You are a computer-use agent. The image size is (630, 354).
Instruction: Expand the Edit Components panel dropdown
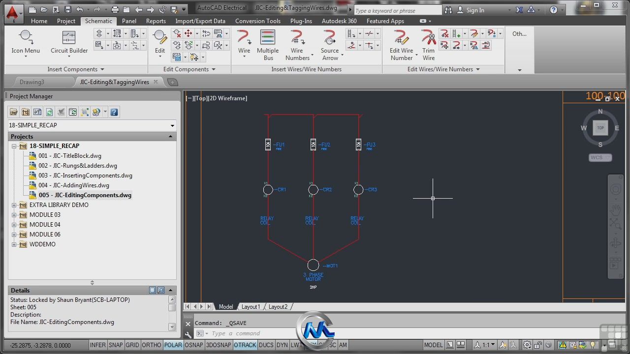(214, 69)
